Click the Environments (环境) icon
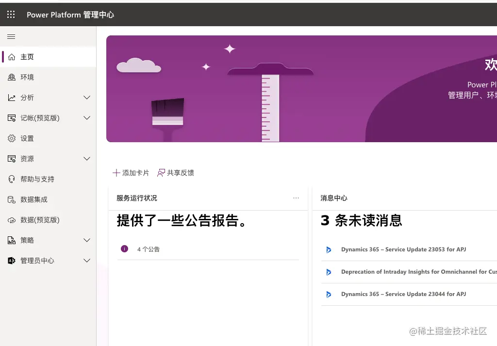This screenshot has height=346, width=497. 12,77
